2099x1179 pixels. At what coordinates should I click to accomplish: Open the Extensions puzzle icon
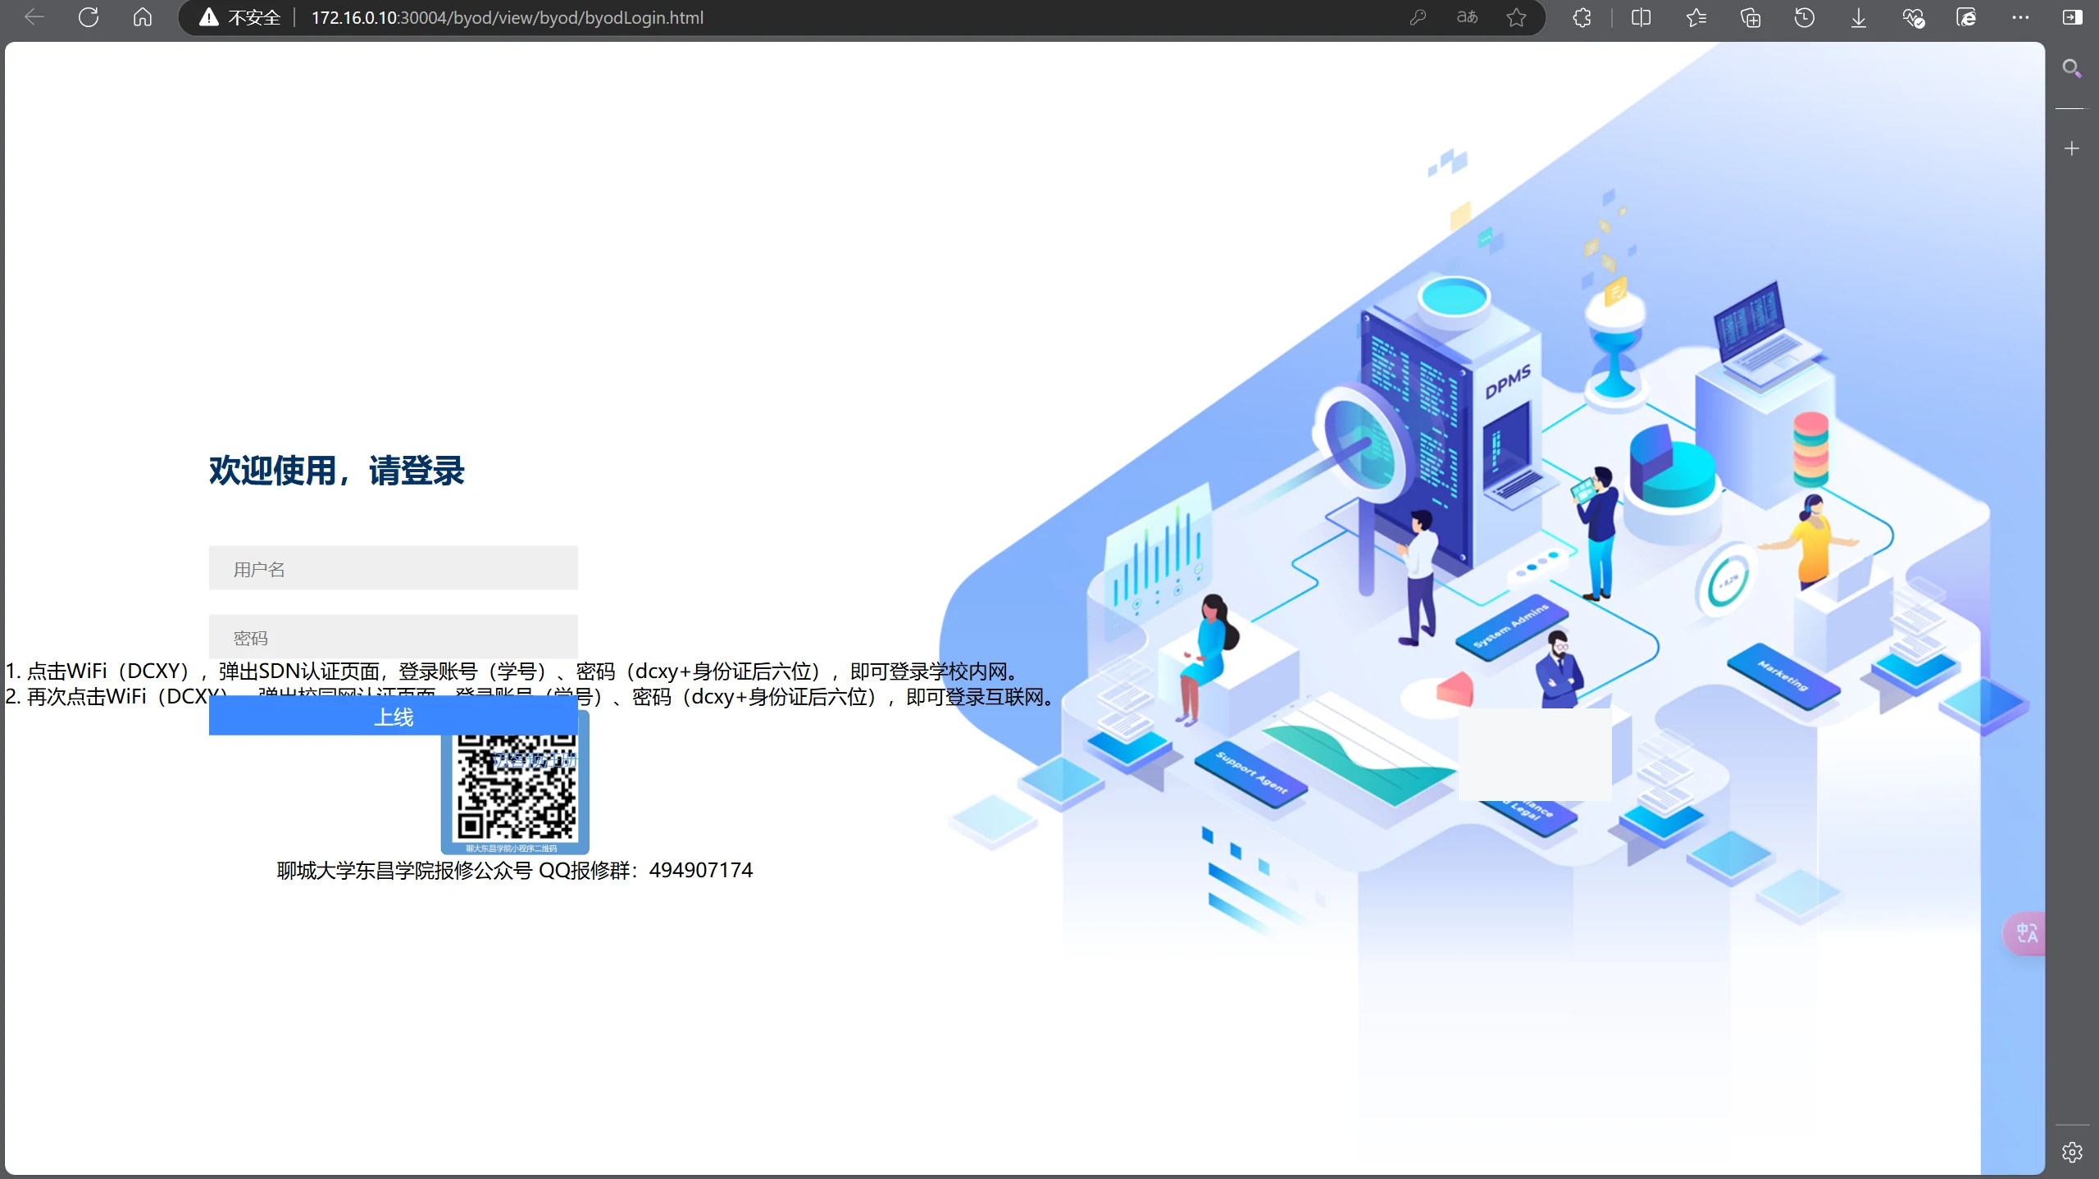(1582, 17)
